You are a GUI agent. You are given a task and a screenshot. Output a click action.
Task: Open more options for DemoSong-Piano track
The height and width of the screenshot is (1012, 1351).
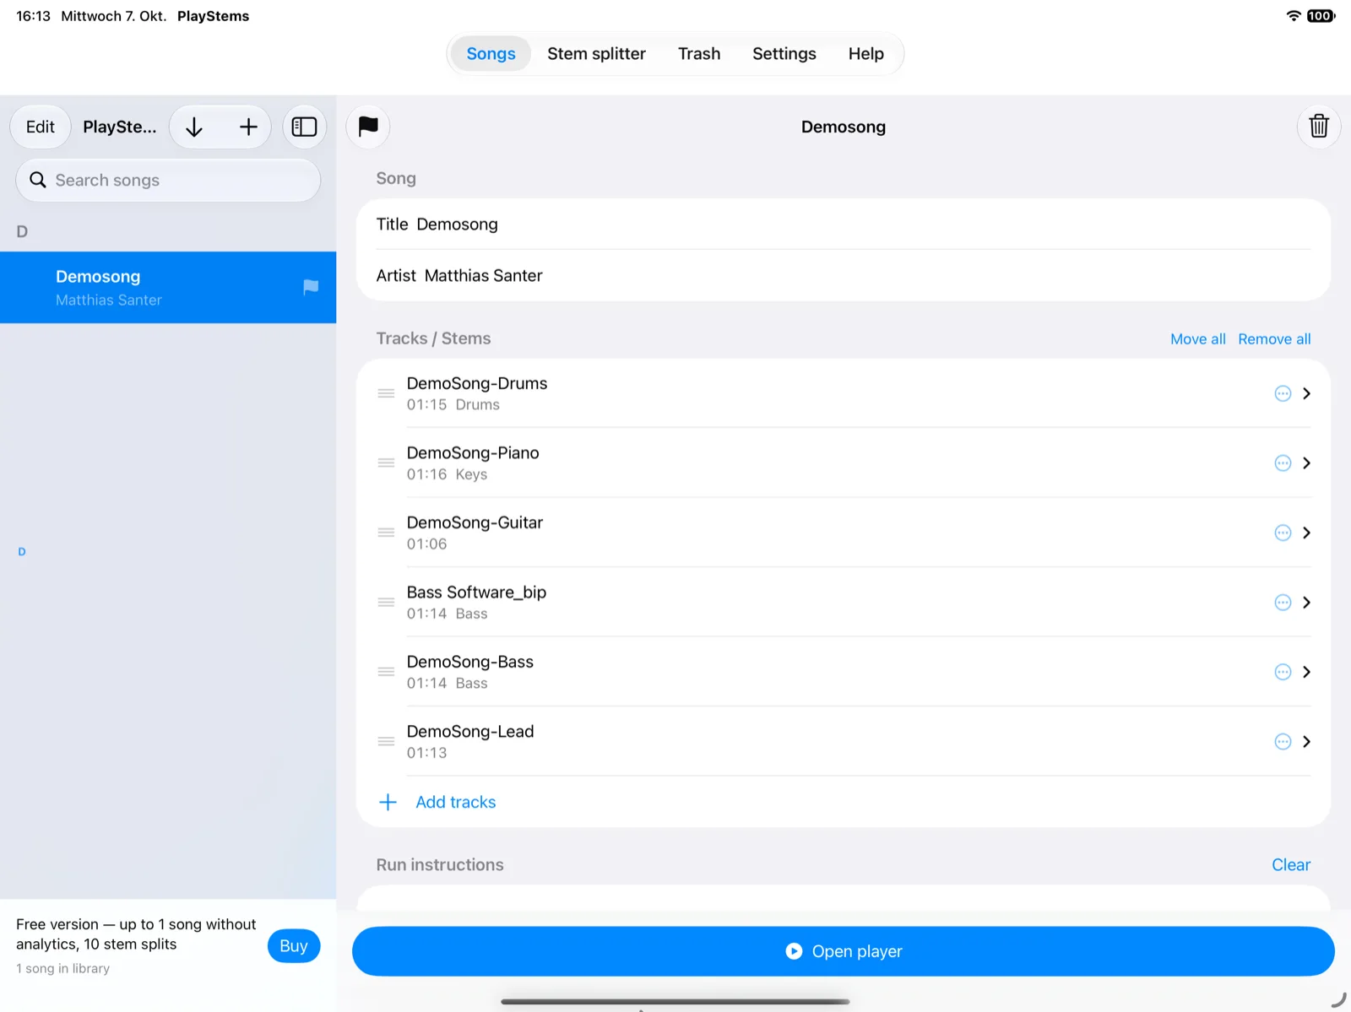click(1283, 463)
